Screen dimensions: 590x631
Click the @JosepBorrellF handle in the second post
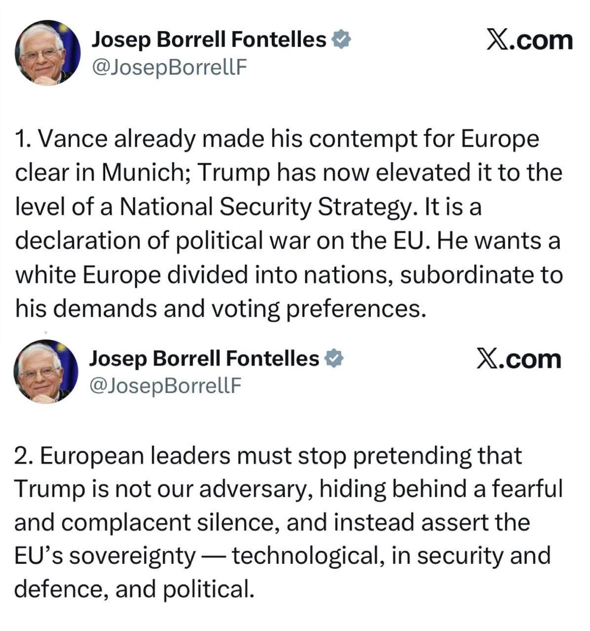pyautogui.click(x=166, y=386)
